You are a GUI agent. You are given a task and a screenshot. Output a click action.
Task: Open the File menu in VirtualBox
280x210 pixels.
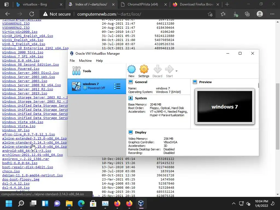[x=72, y=60]
